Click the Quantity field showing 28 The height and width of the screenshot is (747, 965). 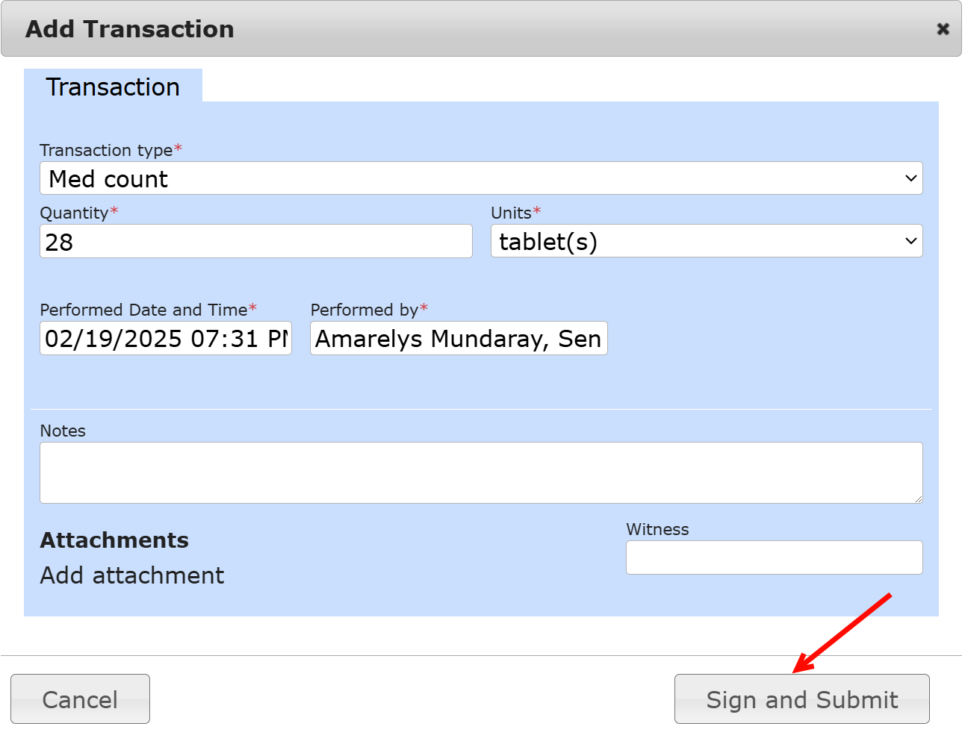click(x=255, y=242)
